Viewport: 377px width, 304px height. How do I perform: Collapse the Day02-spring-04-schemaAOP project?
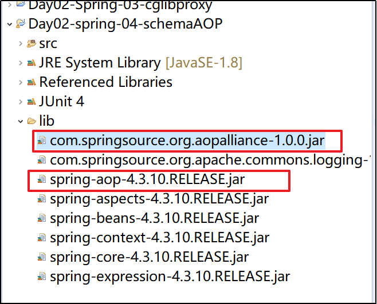10,24
